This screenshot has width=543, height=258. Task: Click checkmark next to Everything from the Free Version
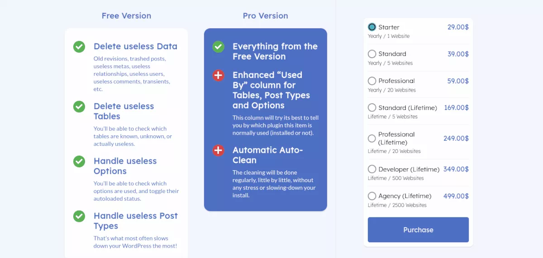coord(219,46)
